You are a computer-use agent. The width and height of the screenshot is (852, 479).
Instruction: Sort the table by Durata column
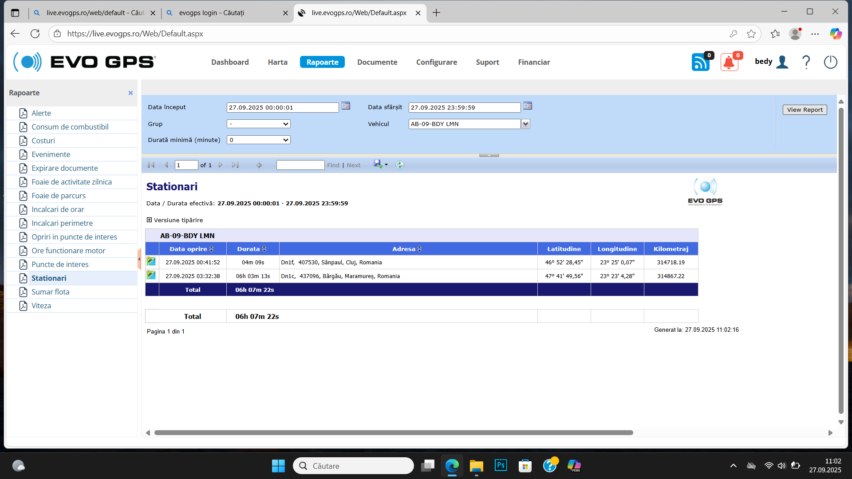pyautogui.click(x=264, y=249)
